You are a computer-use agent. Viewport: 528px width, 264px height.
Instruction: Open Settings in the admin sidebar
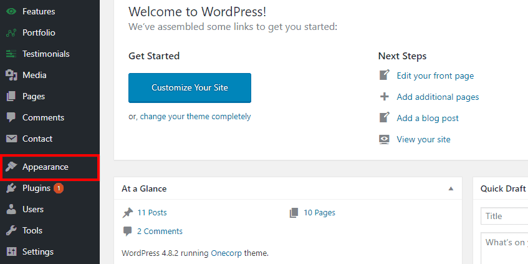tap(37, 252)
